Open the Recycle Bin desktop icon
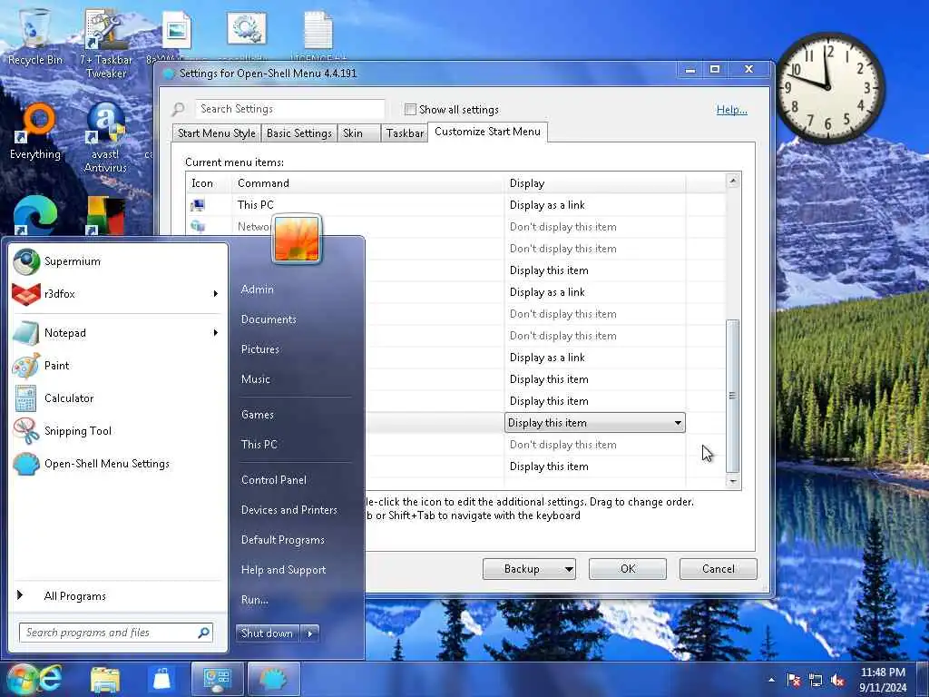Image resolution: width=929 pixels, height=697 pixels. click(35, 35)
